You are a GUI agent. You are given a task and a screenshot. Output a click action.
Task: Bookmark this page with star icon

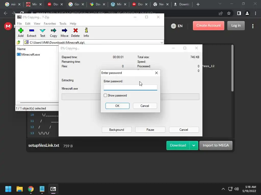click(229, 13)
